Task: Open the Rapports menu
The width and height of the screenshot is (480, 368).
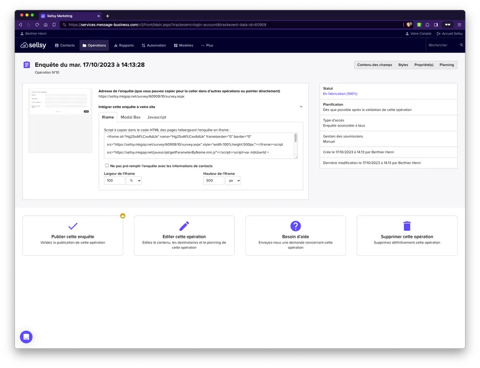Action: [124, 45]
